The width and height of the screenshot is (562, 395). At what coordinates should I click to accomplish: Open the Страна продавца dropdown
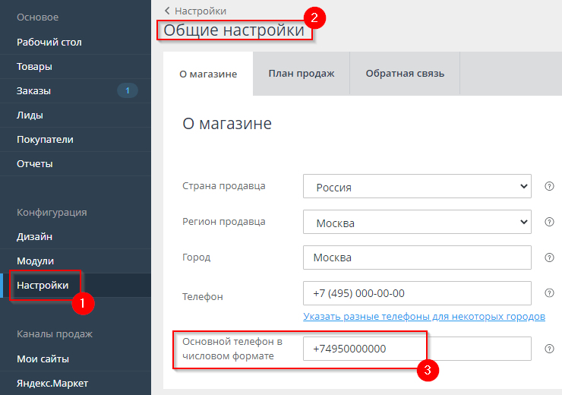click(x=416, y=187)
